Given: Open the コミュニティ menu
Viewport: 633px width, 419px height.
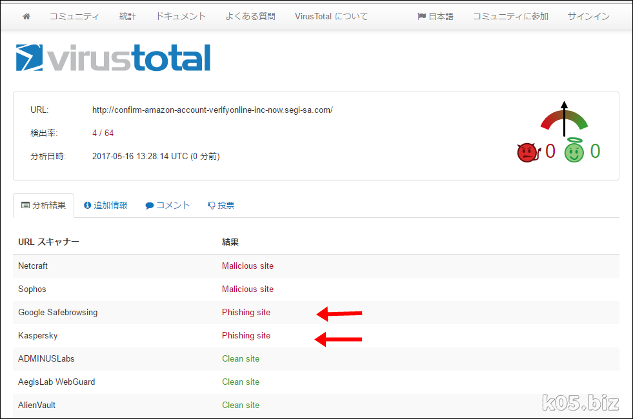Looking at the screenshot, I should [74, 17].
